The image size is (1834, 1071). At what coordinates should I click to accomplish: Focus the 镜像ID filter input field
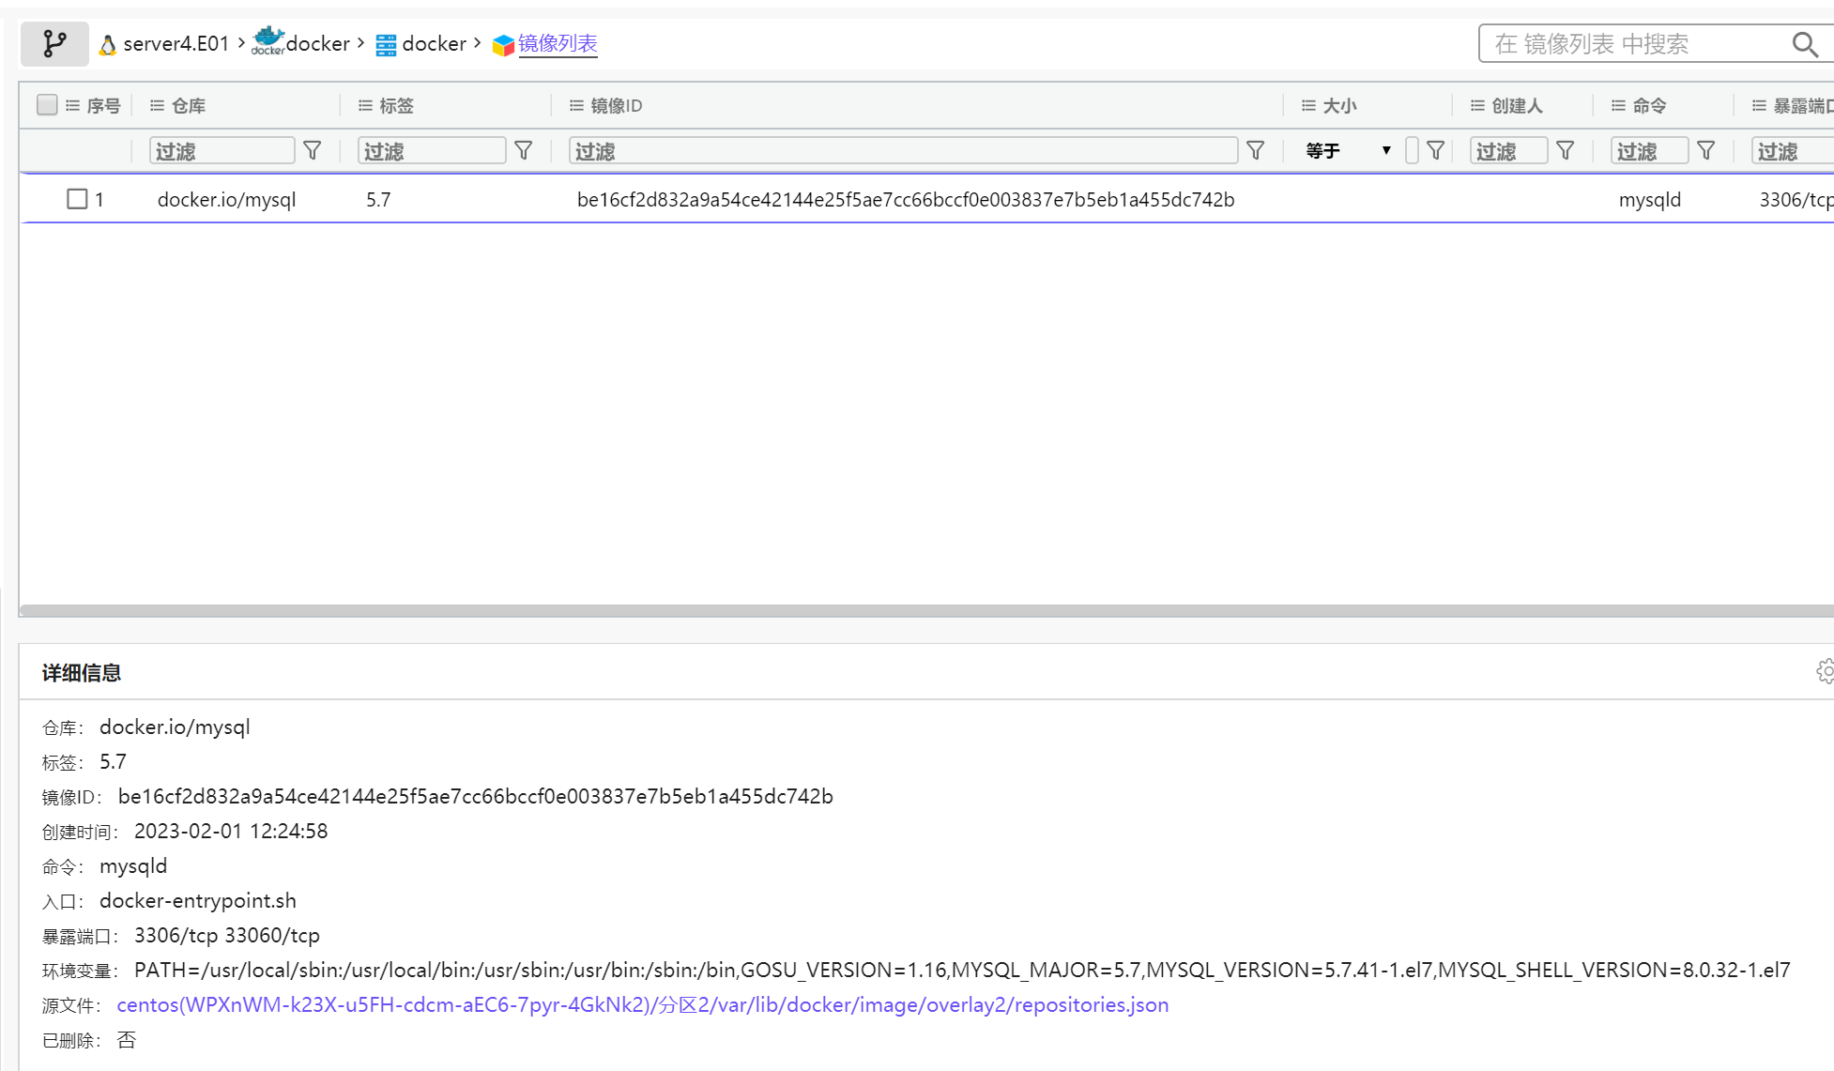(x=903, y=150)
